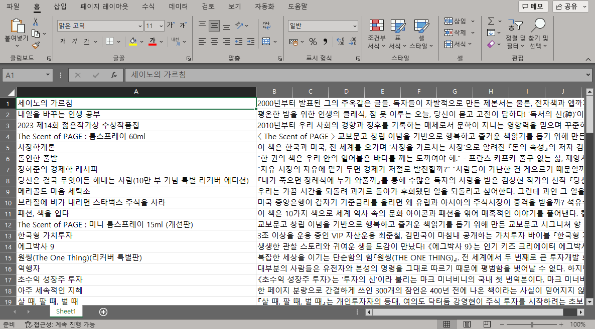This screenshot has height=329, width=595.
Task: Open 조건부 서식 conditional formatting
Action: (376, 34)
